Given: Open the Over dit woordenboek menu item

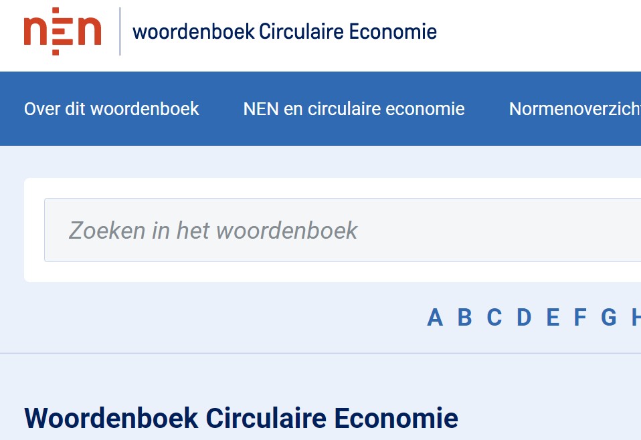Looking at the screenshot, I should pos(112,109).
